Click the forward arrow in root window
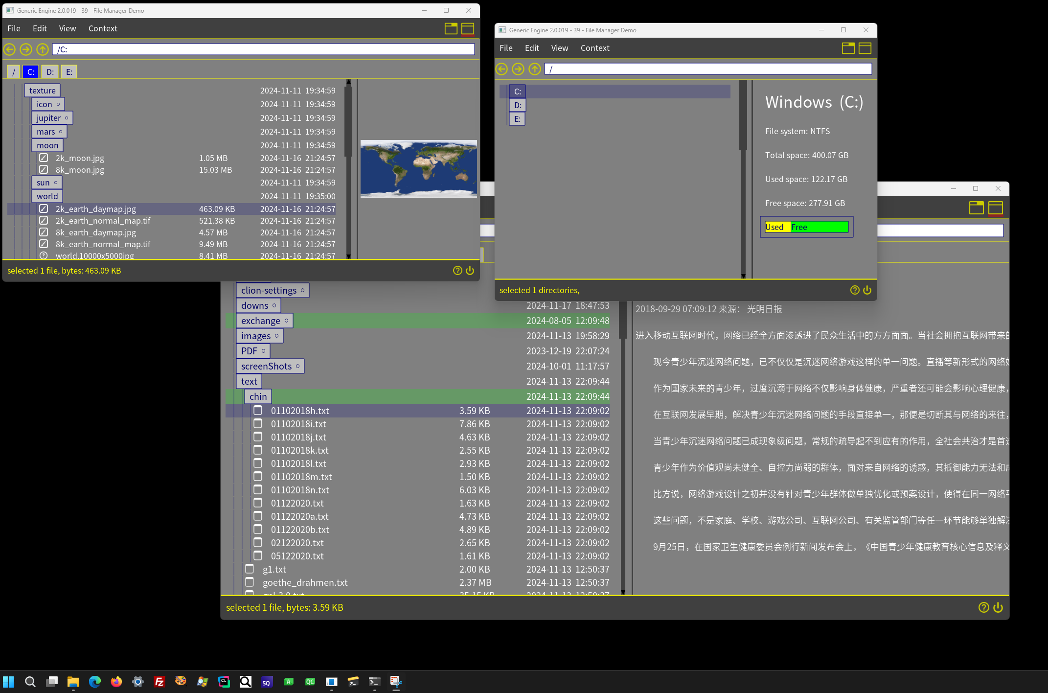This screenshot has width=1048, height=693. tap(518, 69)
